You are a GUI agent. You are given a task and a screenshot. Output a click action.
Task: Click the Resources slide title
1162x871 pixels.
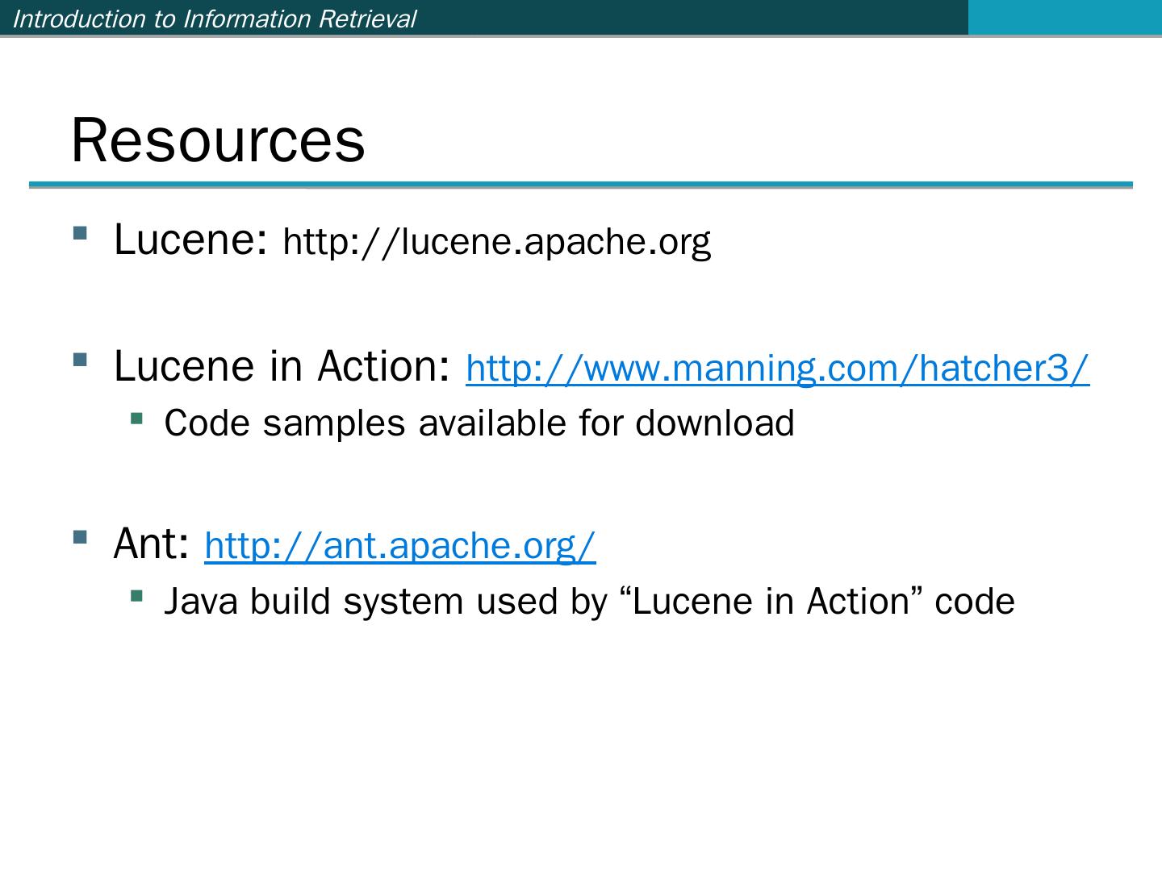218,140
